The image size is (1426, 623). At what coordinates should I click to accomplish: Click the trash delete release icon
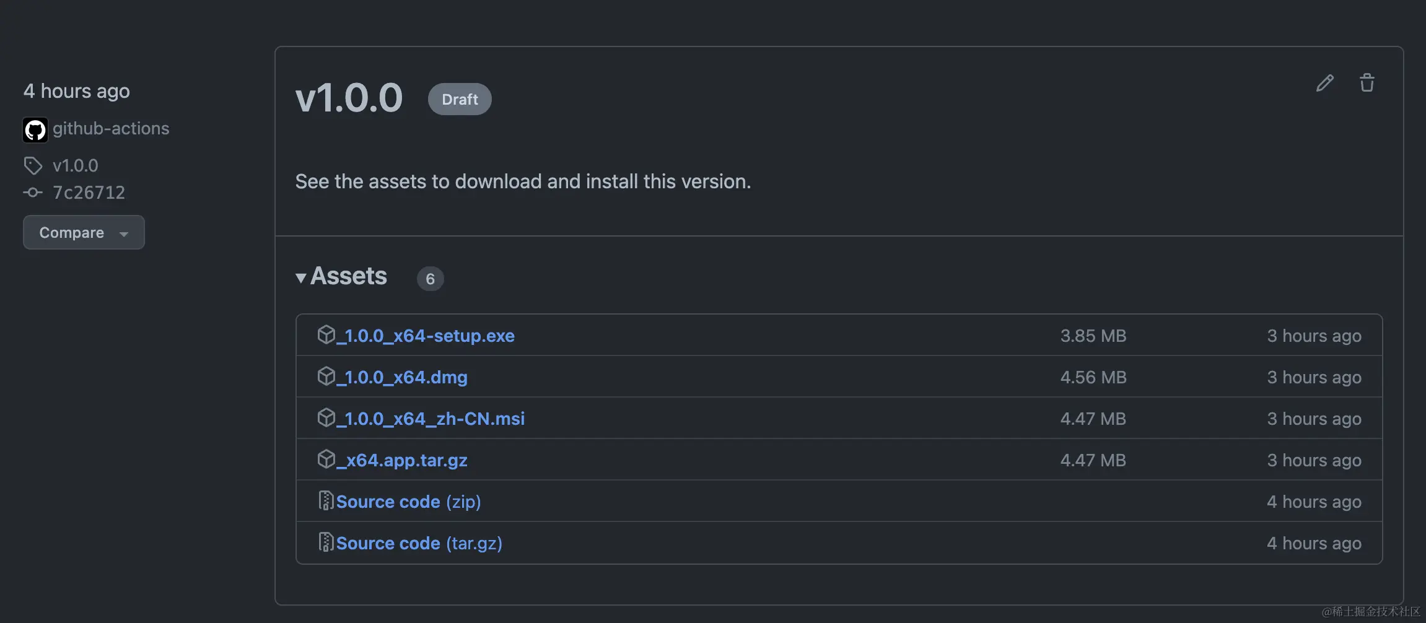pyautogui.click(x=1367, y=83)
